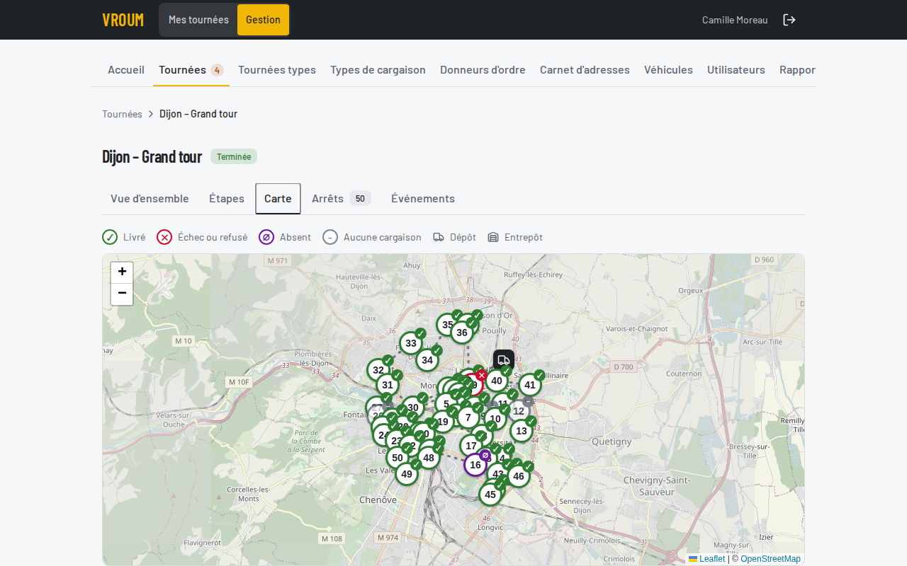Image resolution: width=907 pixels, height=566 pixels.
Task: Open the Événements sub-tab
Action: pyautogui.click(x=423, y=198)
